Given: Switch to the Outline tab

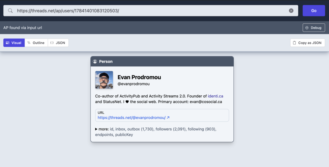Looking at the screenshot, I should tap(36, 43).
